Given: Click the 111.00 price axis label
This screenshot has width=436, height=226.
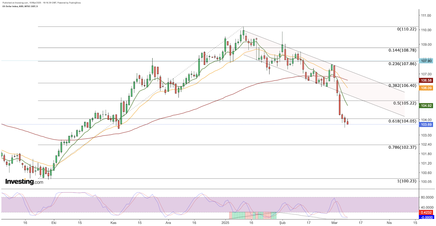Looking at the screenshot, I should pyautogui.click(x=426, y=16).
